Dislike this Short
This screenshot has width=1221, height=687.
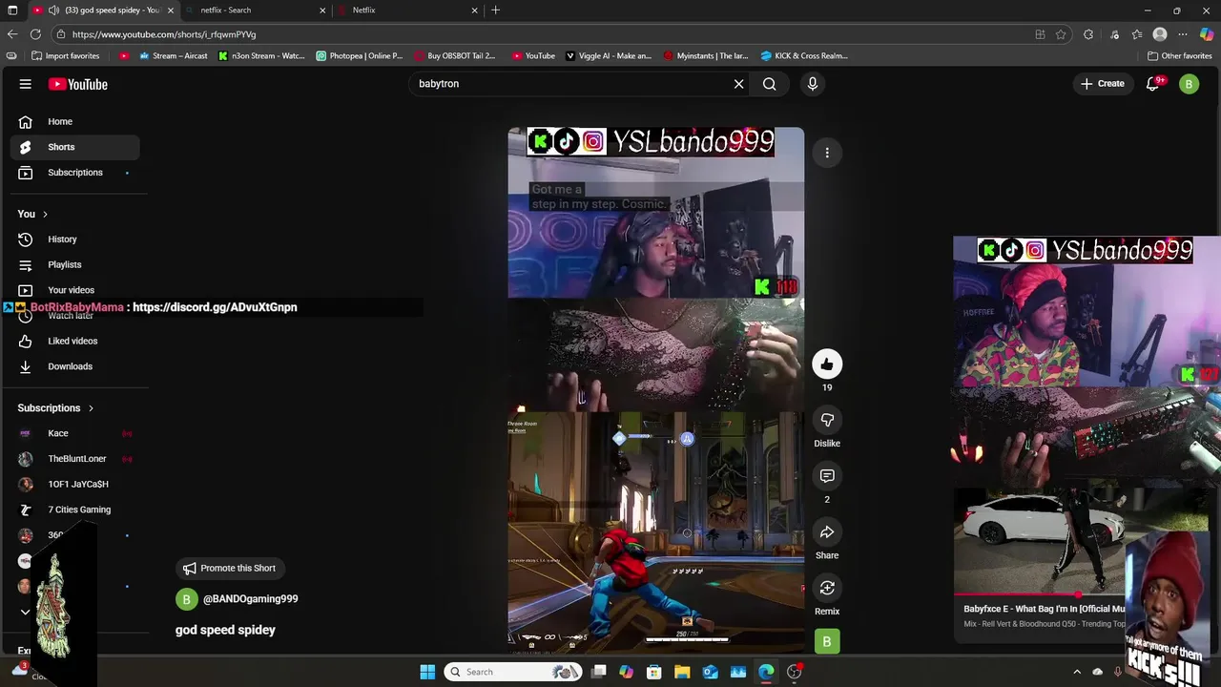pyautogui.click(x=827, y=420)
